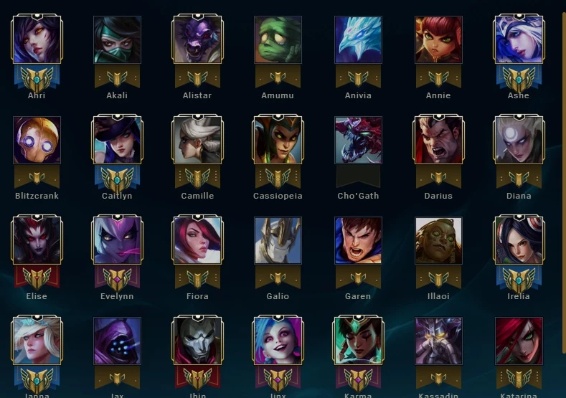Image resolution: width=566 pixels, height=398 pixels.
Task: Choose the Anivia portrait
Action: [x=358, y=39]
